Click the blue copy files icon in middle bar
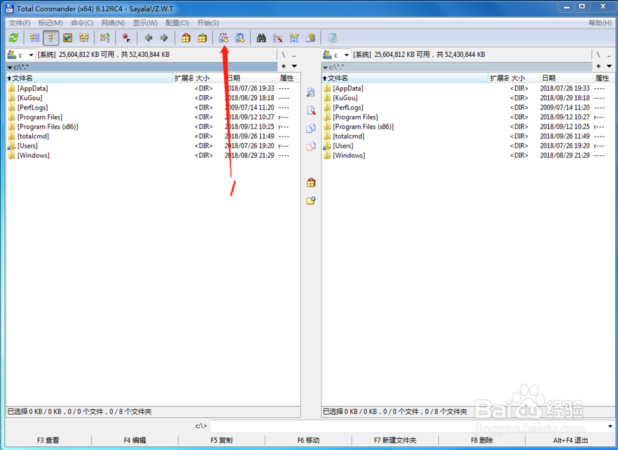The width and height of the screenshot is (618, 450). 311,129
